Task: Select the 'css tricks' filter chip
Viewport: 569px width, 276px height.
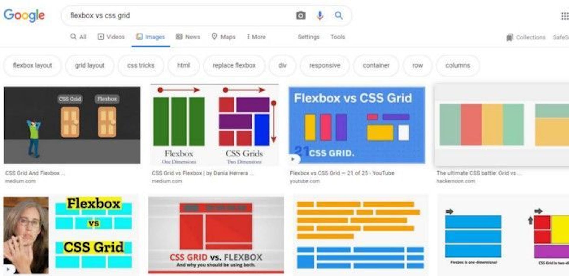Action: point(141,65)
